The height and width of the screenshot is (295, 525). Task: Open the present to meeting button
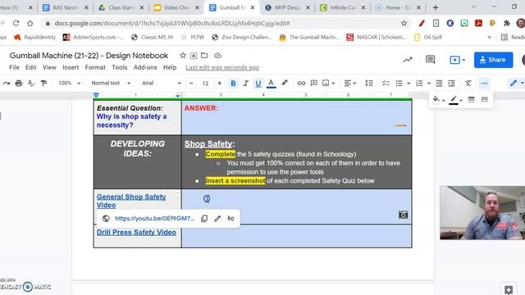tap(458, 60)
